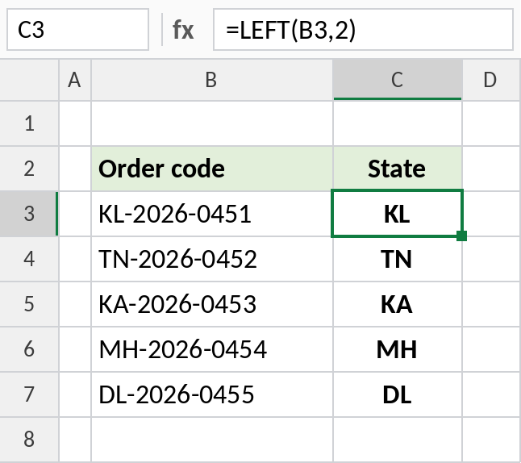Image resolution: width=521 pixels, height=463 pixels.
Task: Select row 4 header
Action: tap(29, 259)
